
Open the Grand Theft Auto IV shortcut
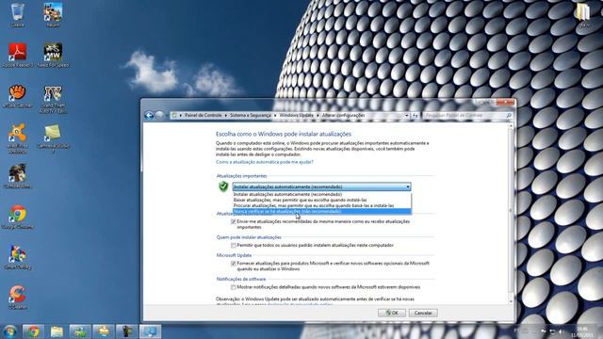(x=53, y=99)
